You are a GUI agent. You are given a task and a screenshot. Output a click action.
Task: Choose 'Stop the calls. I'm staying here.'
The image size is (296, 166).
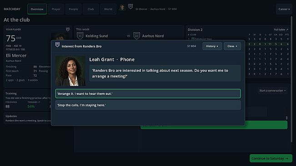pyautogui.click(x=148, y=105)
